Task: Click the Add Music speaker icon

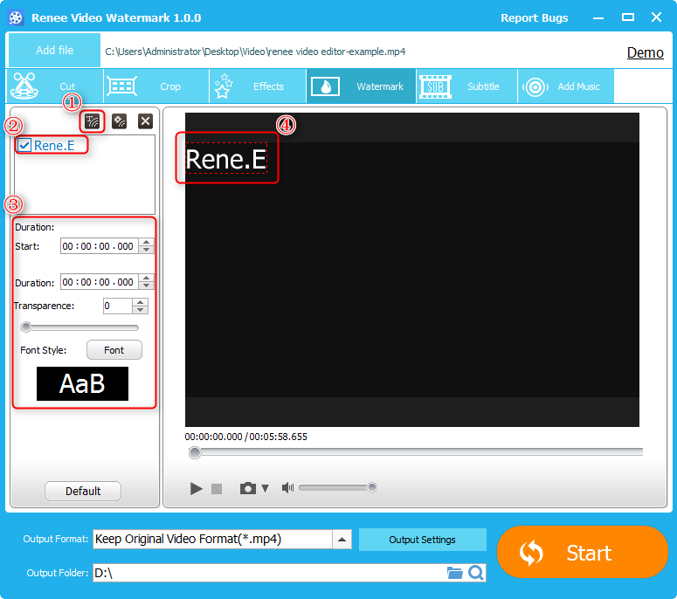Action: coord(535,87)
